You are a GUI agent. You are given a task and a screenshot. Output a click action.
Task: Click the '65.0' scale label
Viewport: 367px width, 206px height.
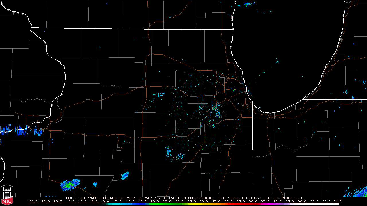265,201
